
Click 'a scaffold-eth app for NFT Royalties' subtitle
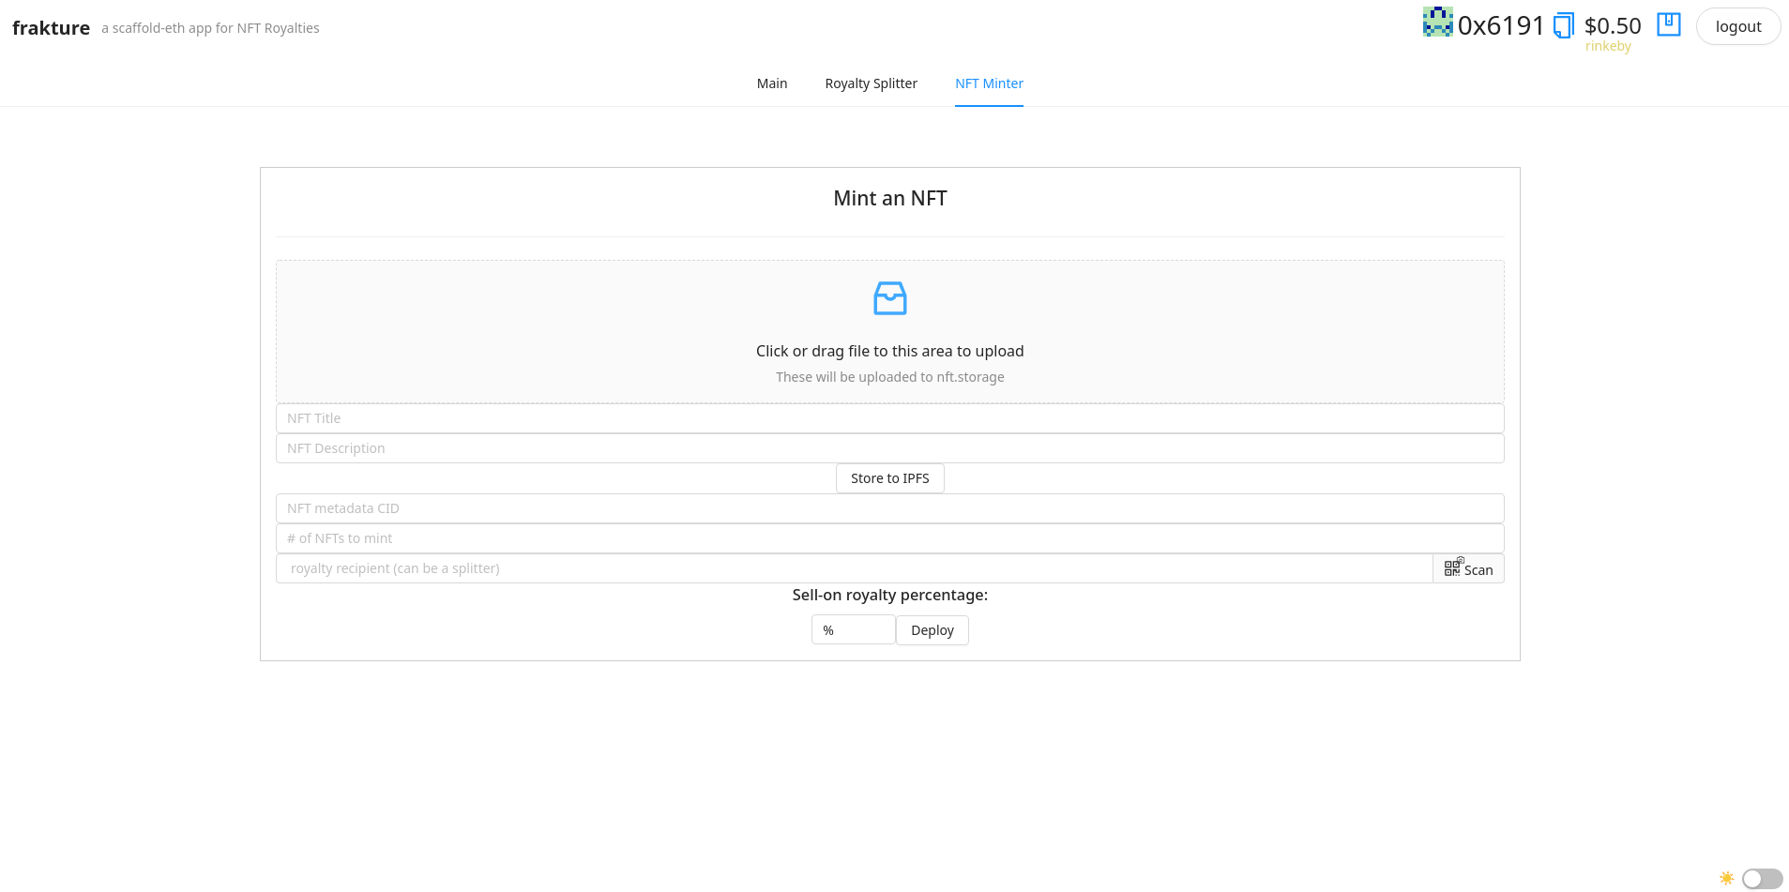210,28
